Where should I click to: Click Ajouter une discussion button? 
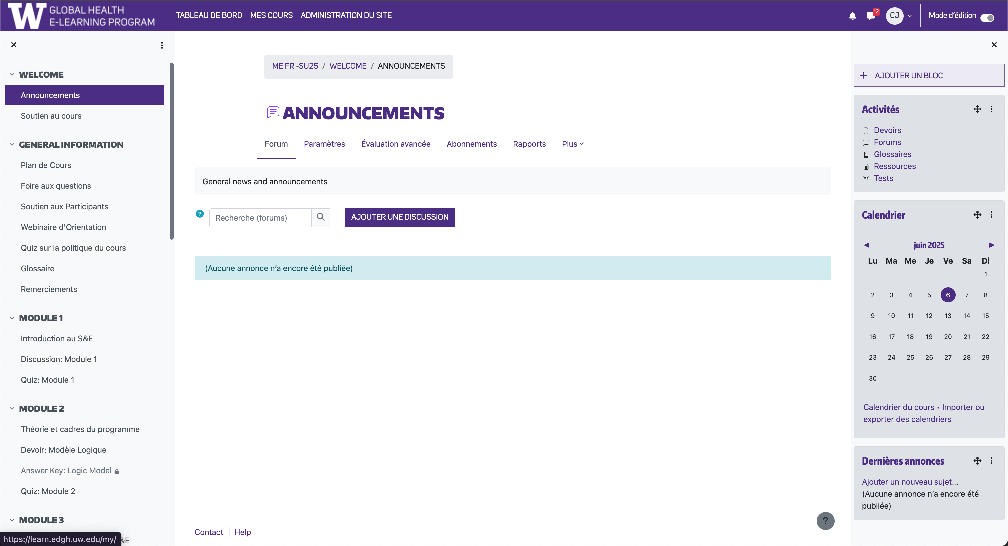point(400,217)
